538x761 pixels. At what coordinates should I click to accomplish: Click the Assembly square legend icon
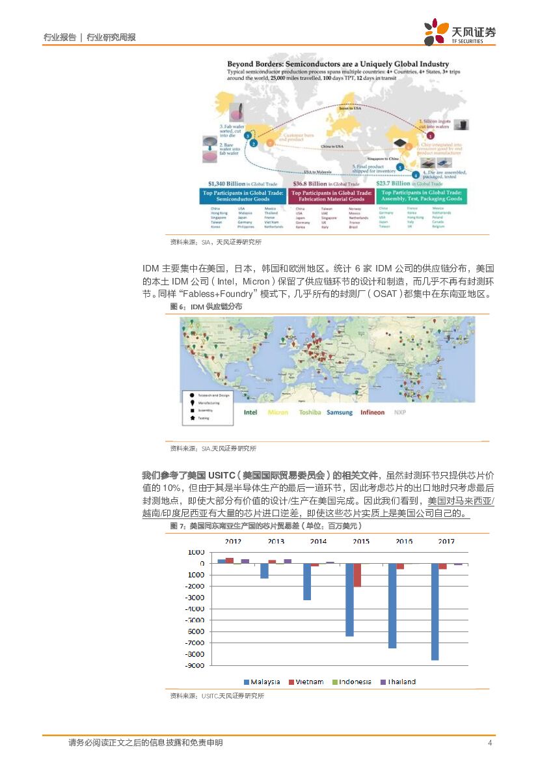pyautogui.click(x=191, y=411)
